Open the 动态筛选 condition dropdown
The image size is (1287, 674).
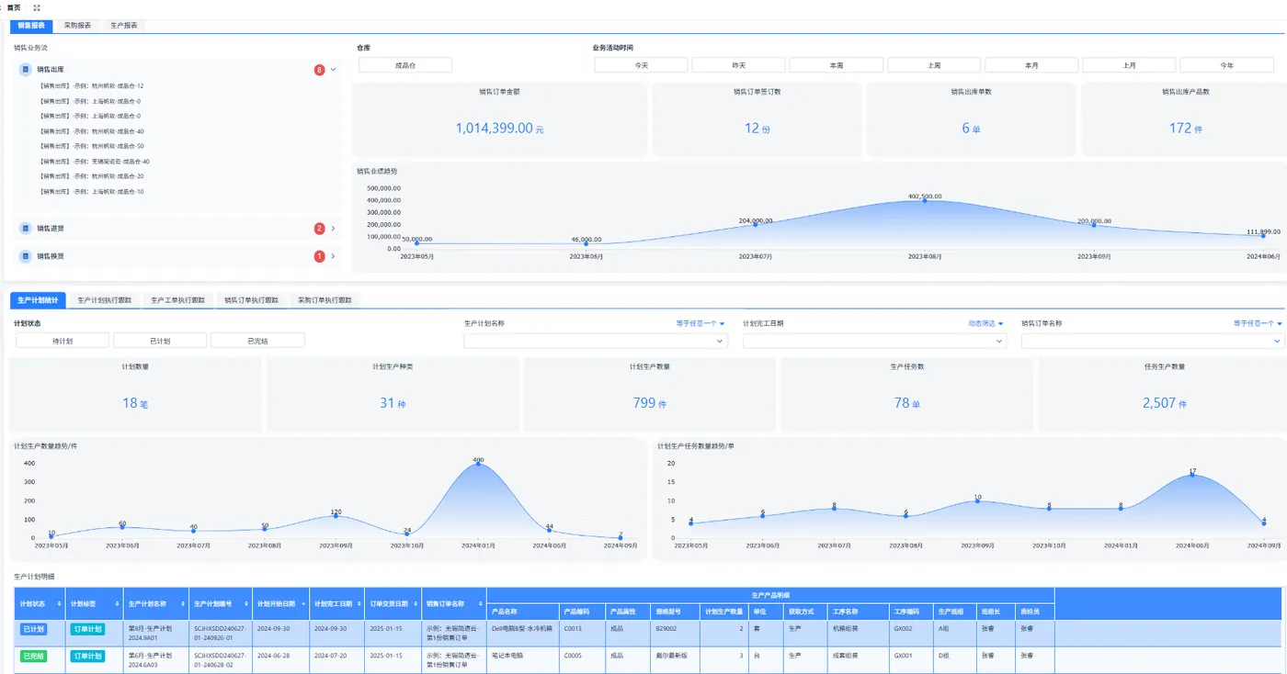click(985, 323)
